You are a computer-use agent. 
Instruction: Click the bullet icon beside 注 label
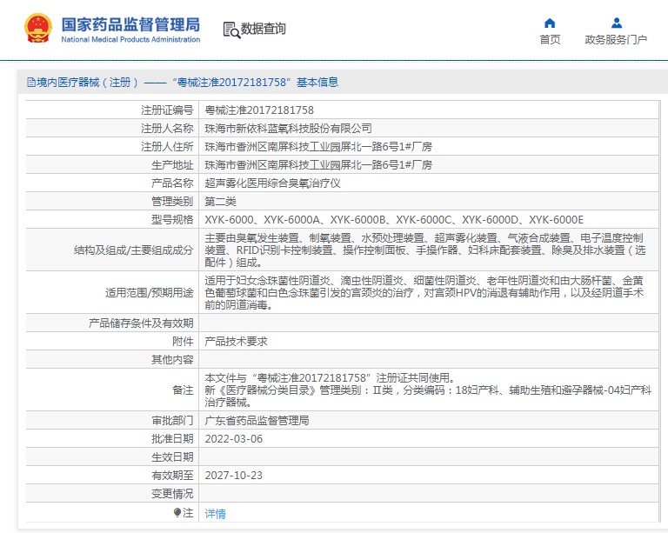click(x=177, y=513)
